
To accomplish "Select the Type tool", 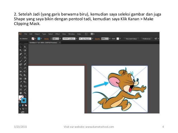I will coord(25,54).
